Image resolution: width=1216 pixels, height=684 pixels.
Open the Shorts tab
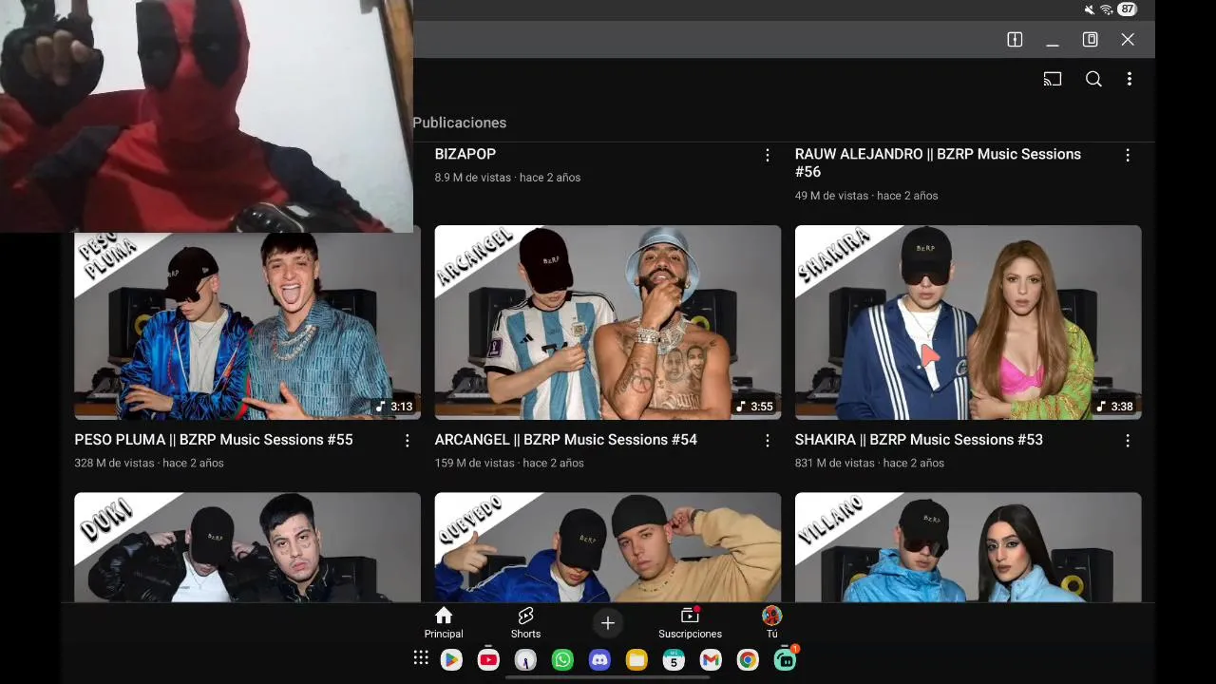525,623
